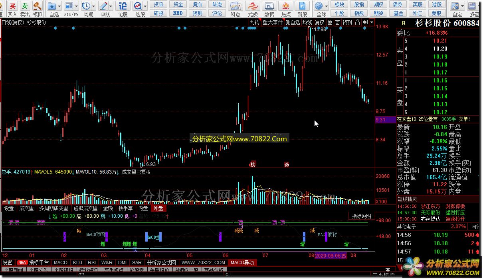The image size is (483, 279).
Task: Switch to the KDJ indicator tab
Action: [77, 263]
